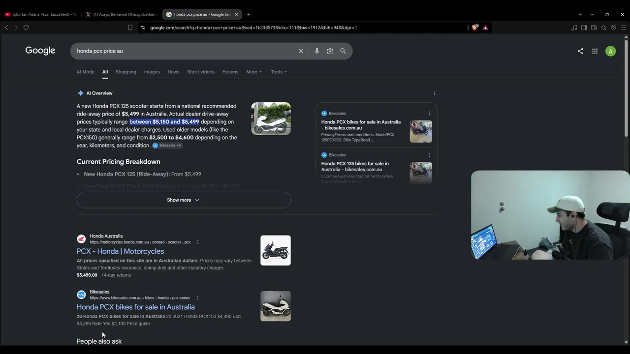630x354 pixels.
Task: Reload the current page
Action: click(x=26, y=28)
